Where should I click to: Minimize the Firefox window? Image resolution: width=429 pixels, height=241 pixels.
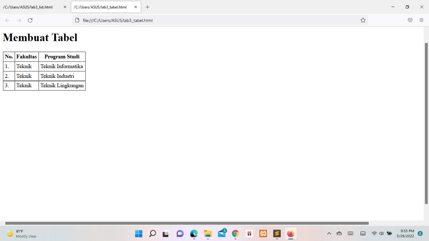pyautogui.click(x=393, y=7)
